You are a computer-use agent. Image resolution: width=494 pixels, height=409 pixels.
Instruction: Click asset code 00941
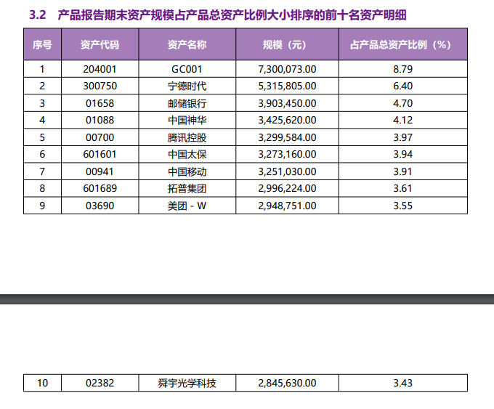[100, 171]
